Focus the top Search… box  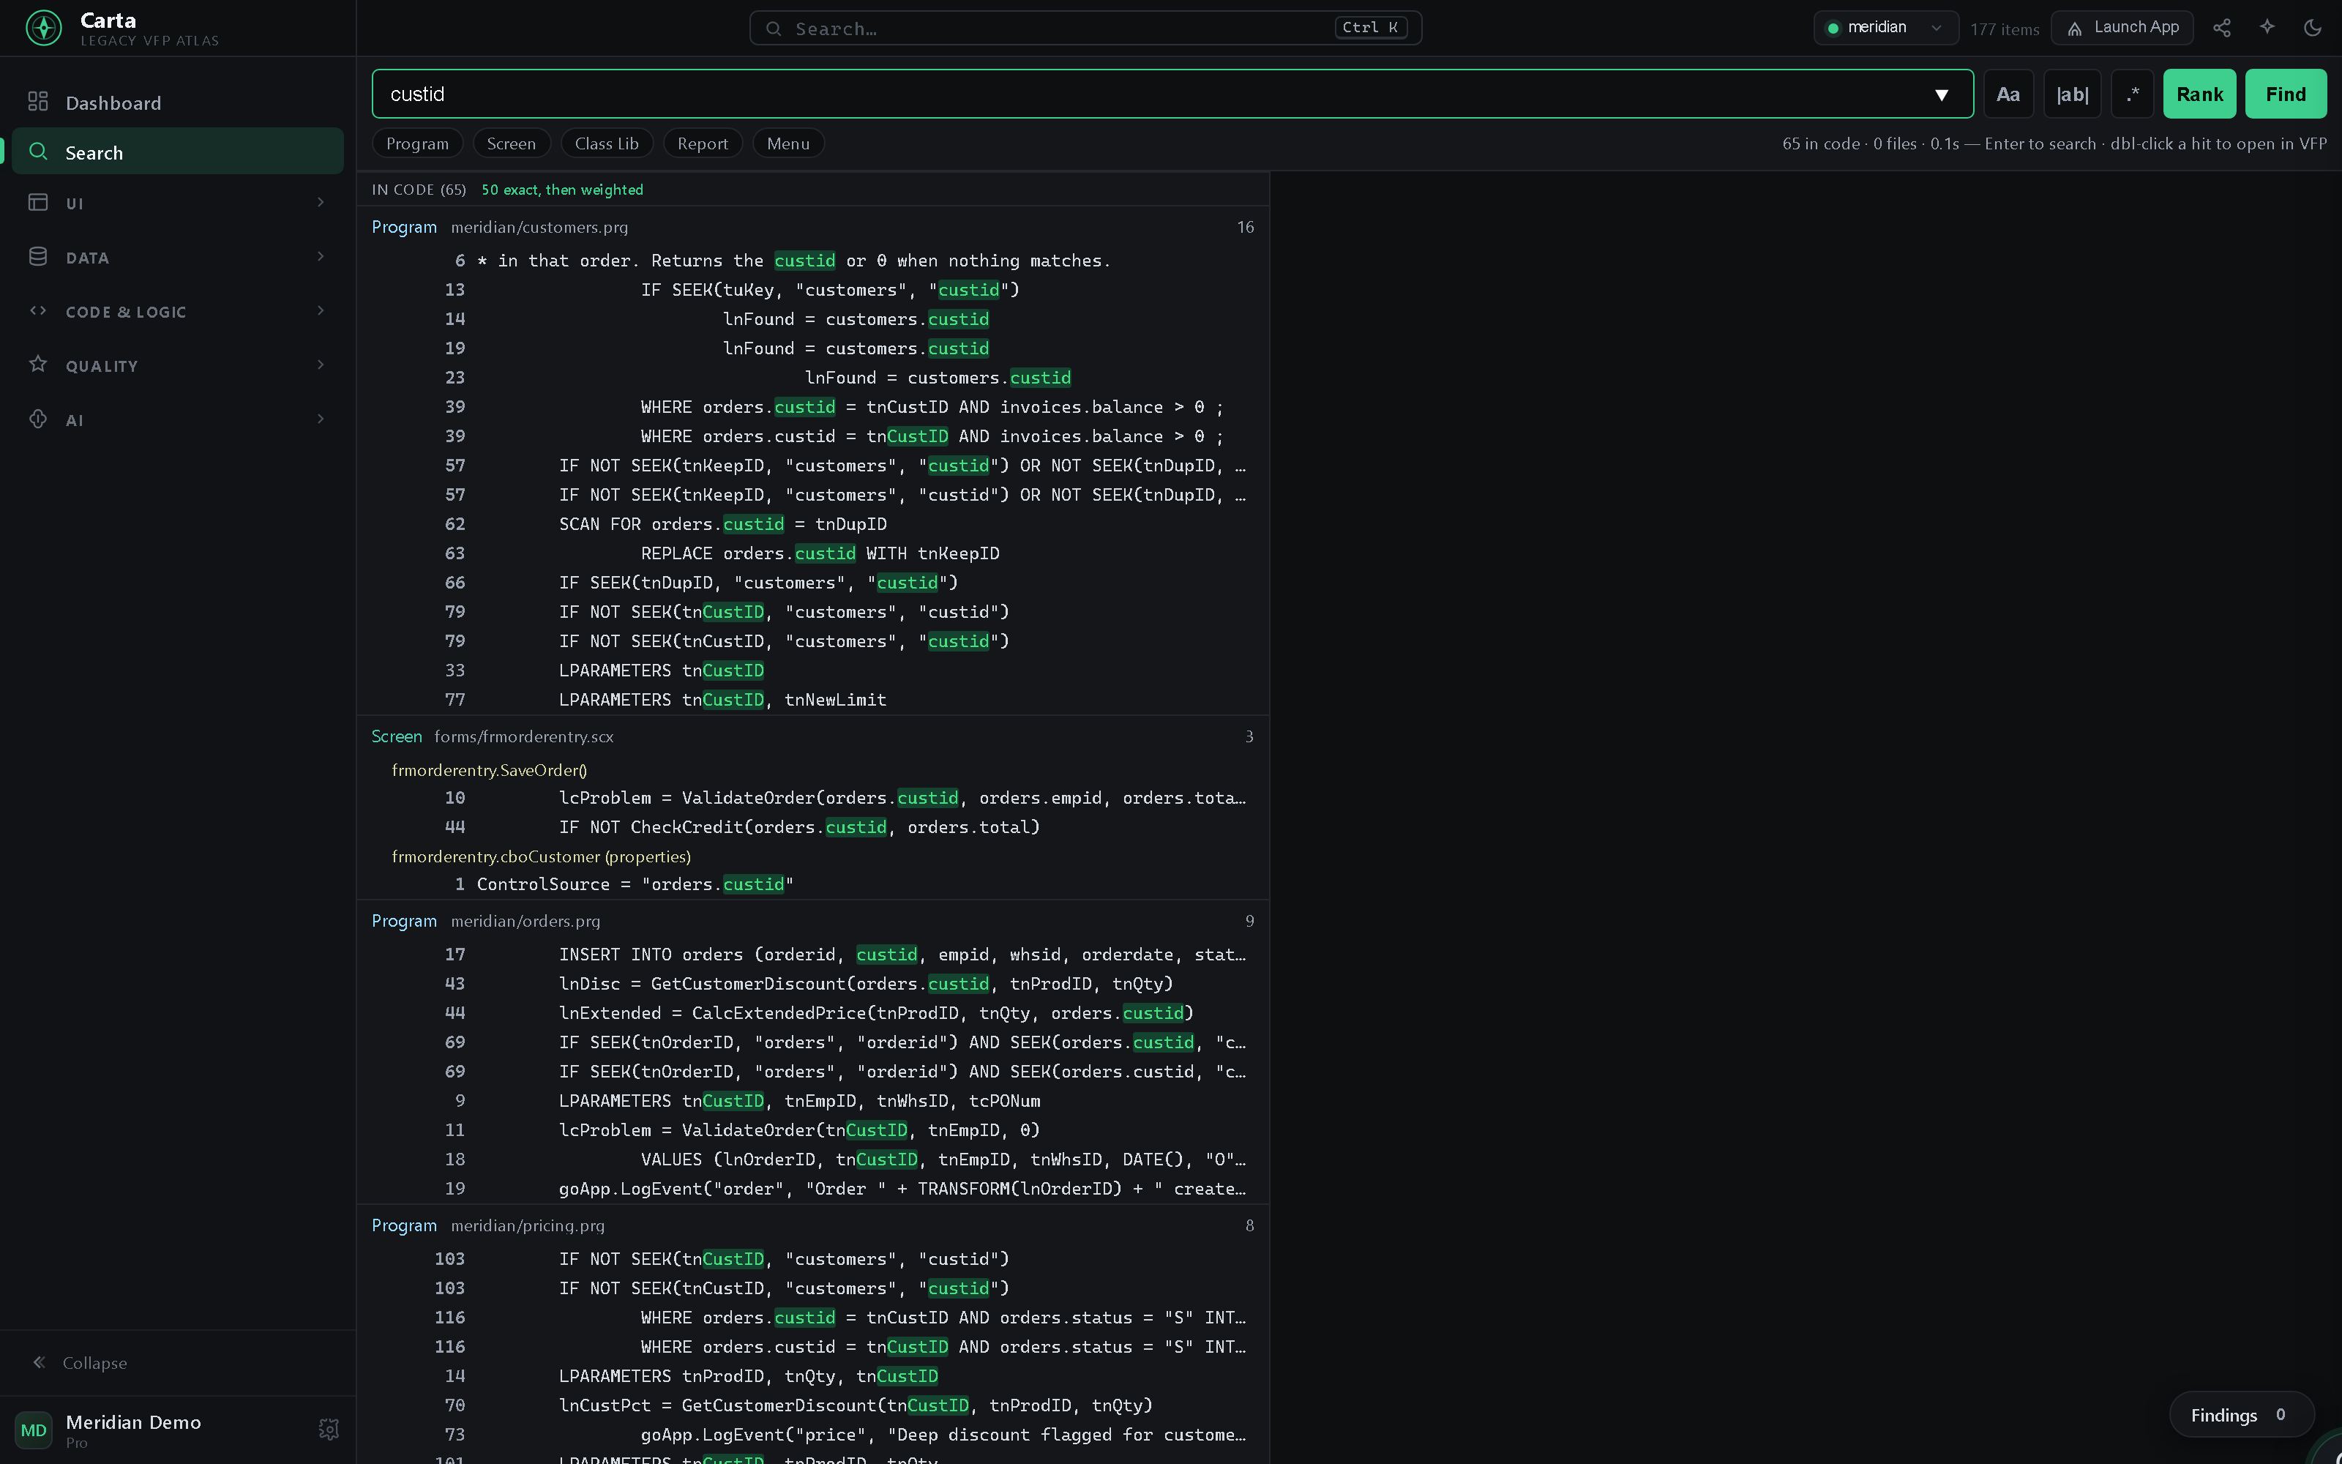click(x=1085, y=28)
